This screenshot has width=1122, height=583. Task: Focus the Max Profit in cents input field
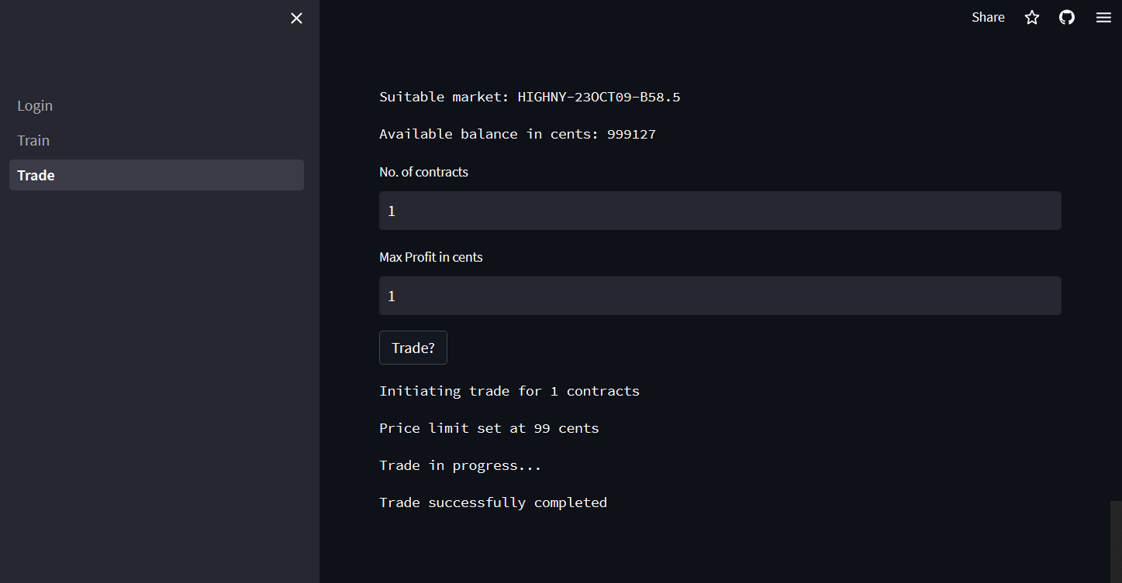(720, 295)
